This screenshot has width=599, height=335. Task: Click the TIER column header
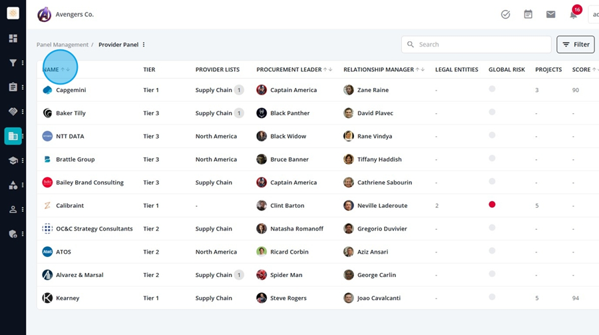149,70
